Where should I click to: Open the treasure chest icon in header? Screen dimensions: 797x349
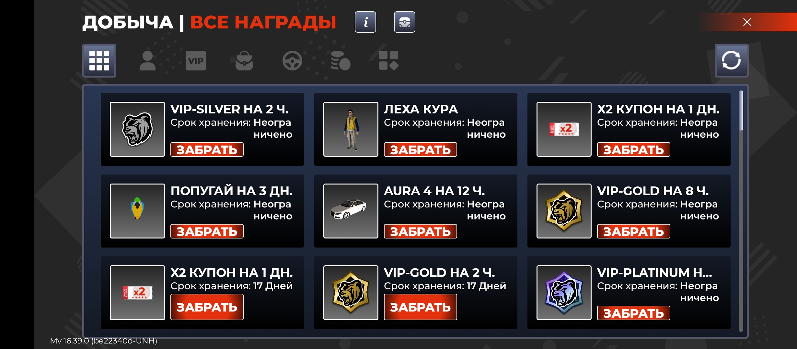pos(405,22)
